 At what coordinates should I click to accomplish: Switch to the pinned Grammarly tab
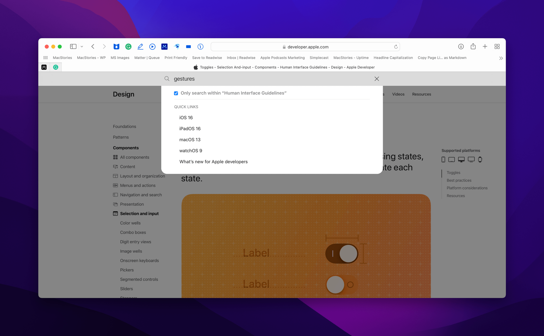[x=56, y=67]
